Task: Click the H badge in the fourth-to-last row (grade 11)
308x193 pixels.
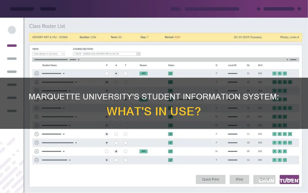Action: tap(290, 134)
